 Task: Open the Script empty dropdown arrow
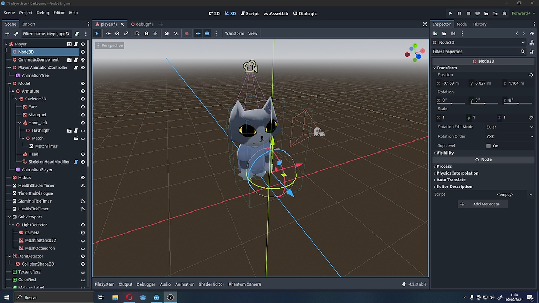(531, 195)
